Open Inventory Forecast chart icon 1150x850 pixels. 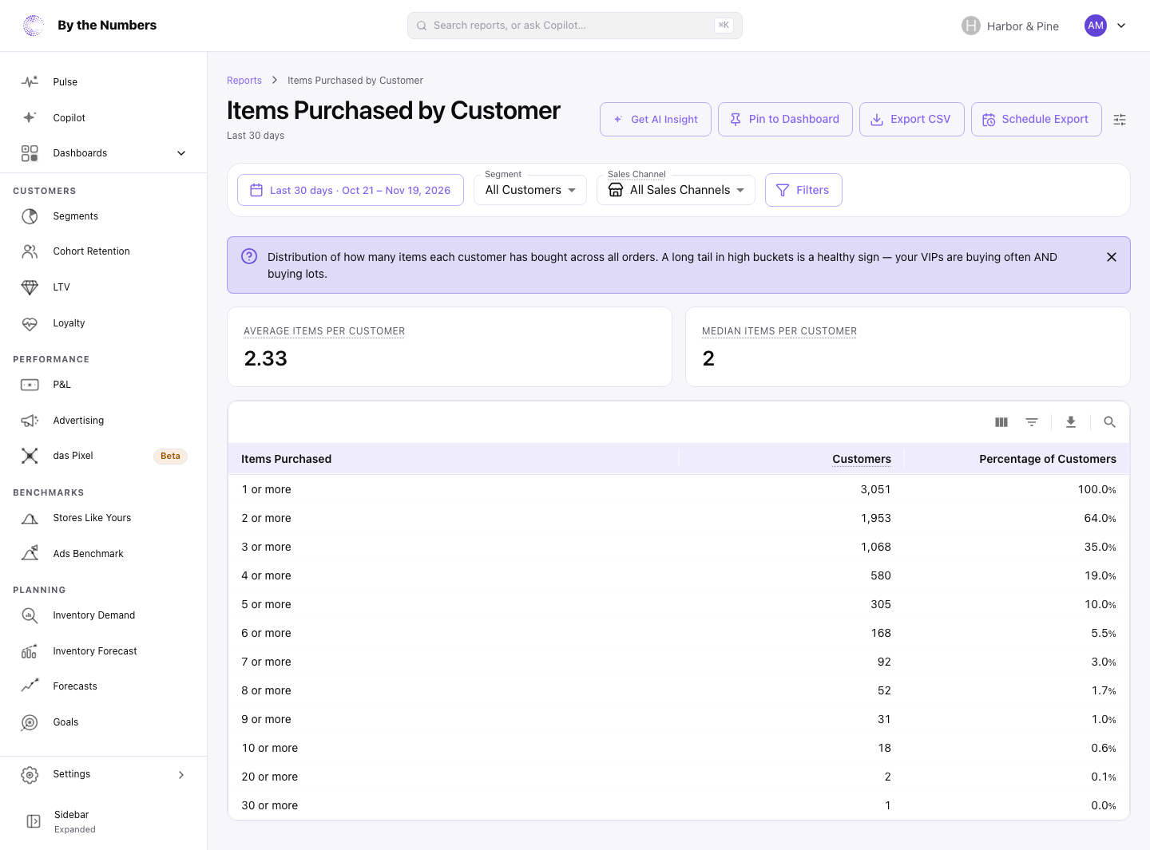click(30, 651)
